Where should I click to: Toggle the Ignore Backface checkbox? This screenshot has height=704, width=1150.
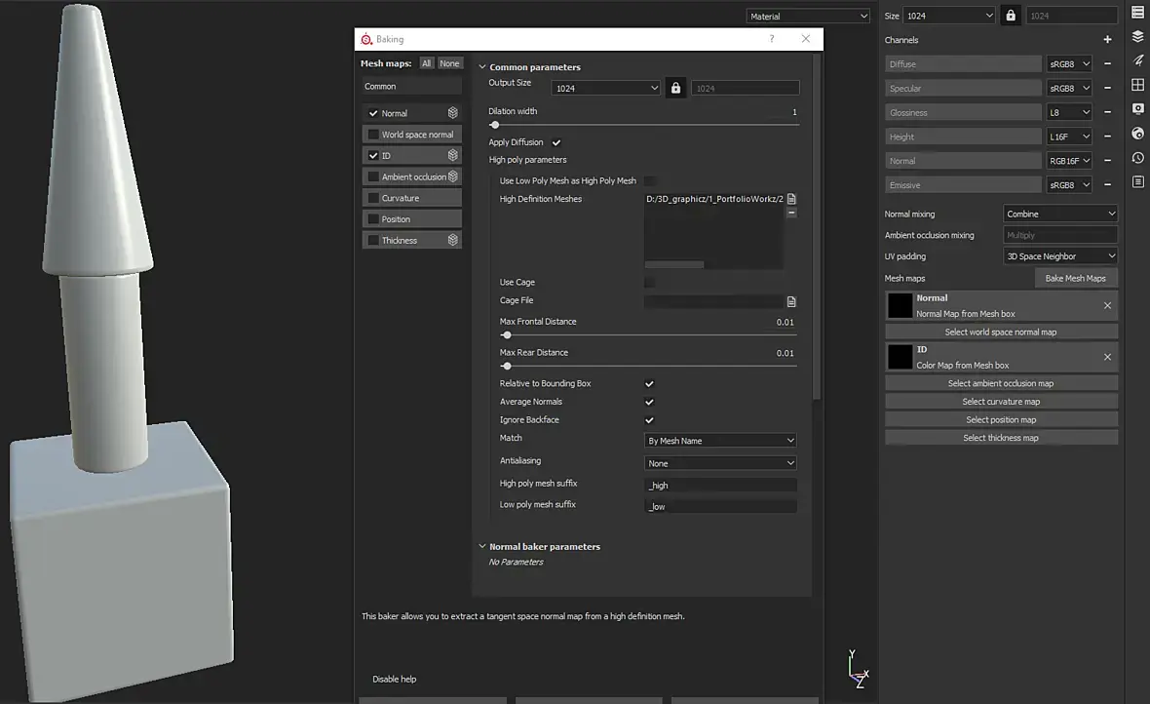(x=649, y=420)
